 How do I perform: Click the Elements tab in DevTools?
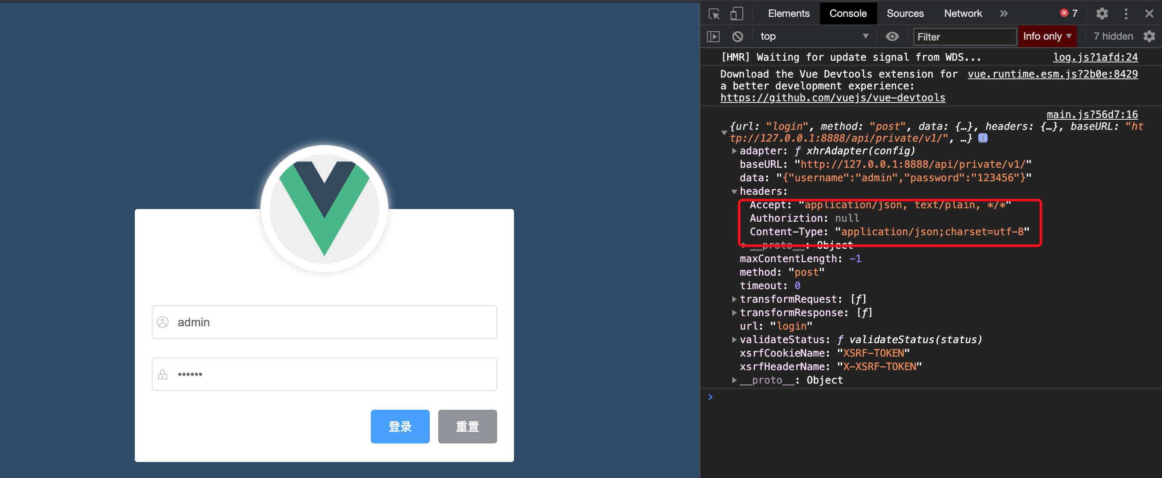tap(789, 13)
